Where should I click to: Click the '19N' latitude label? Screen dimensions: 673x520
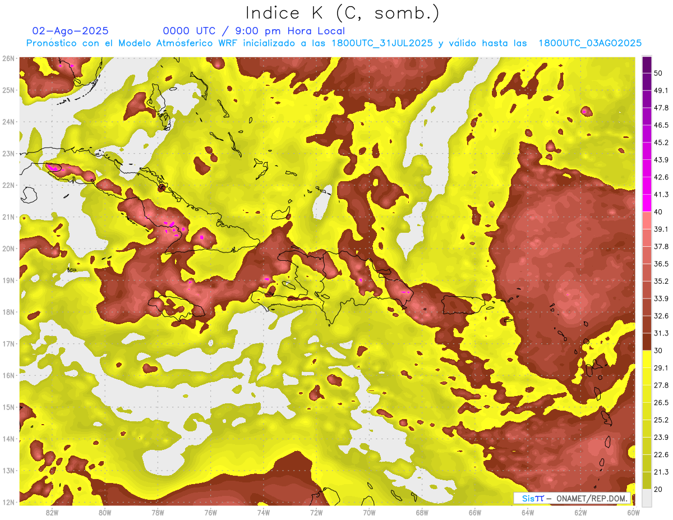pyautogui.click(x=8, y=280)
